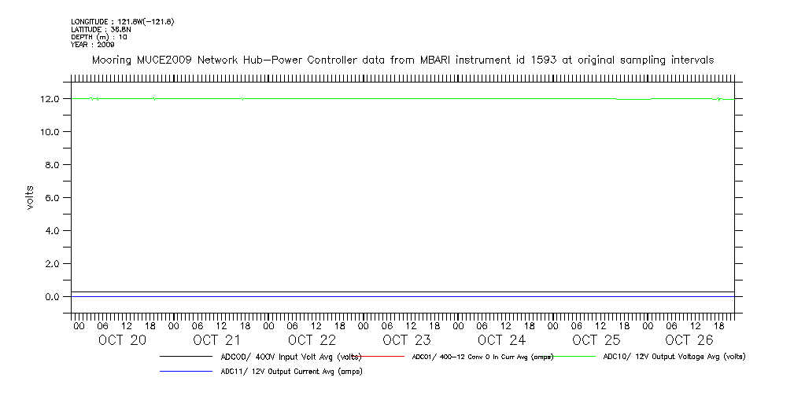Click the OCT 22 date label

pos(312,340)
